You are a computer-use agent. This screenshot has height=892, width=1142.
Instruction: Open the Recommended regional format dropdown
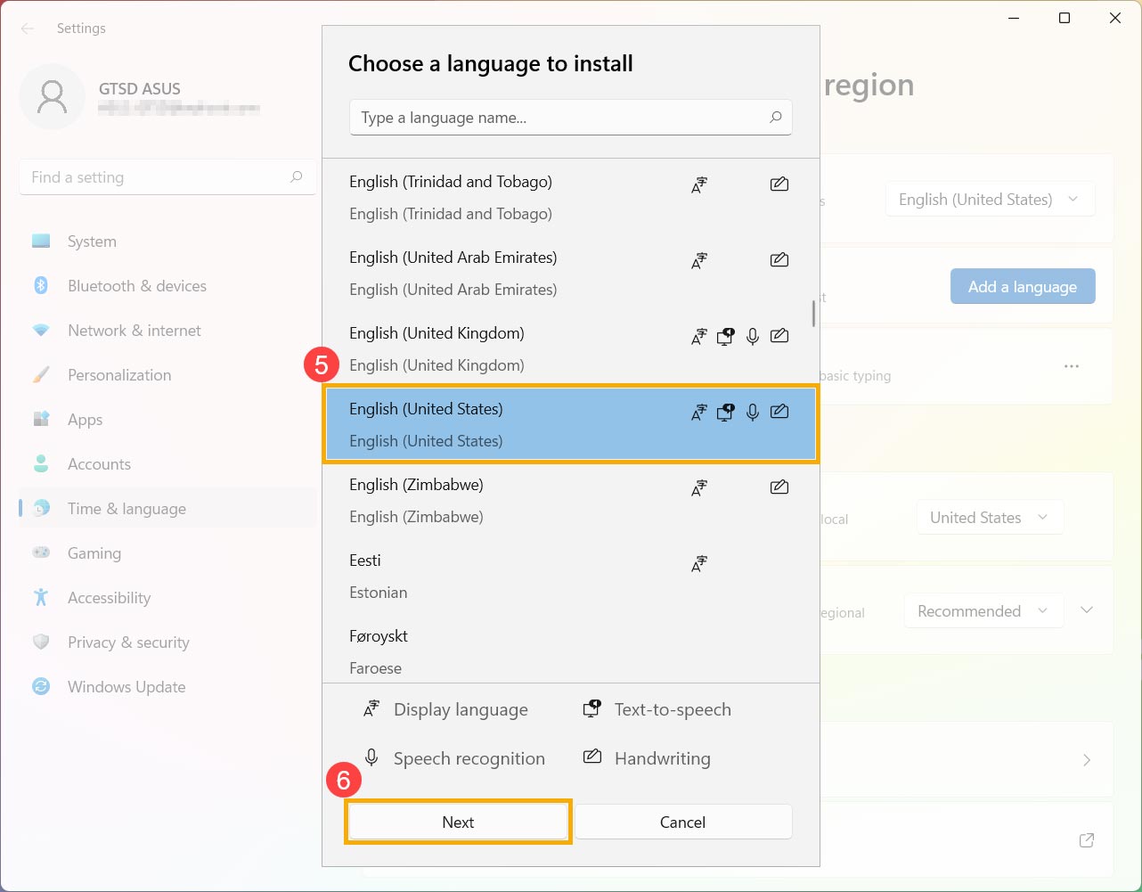983,611
